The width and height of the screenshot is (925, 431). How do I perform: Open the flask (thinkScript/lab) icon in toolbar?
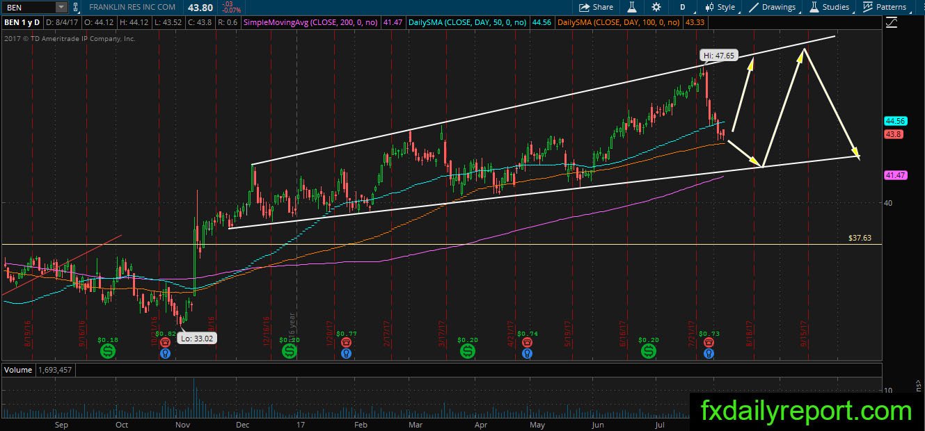pos(632,7)
